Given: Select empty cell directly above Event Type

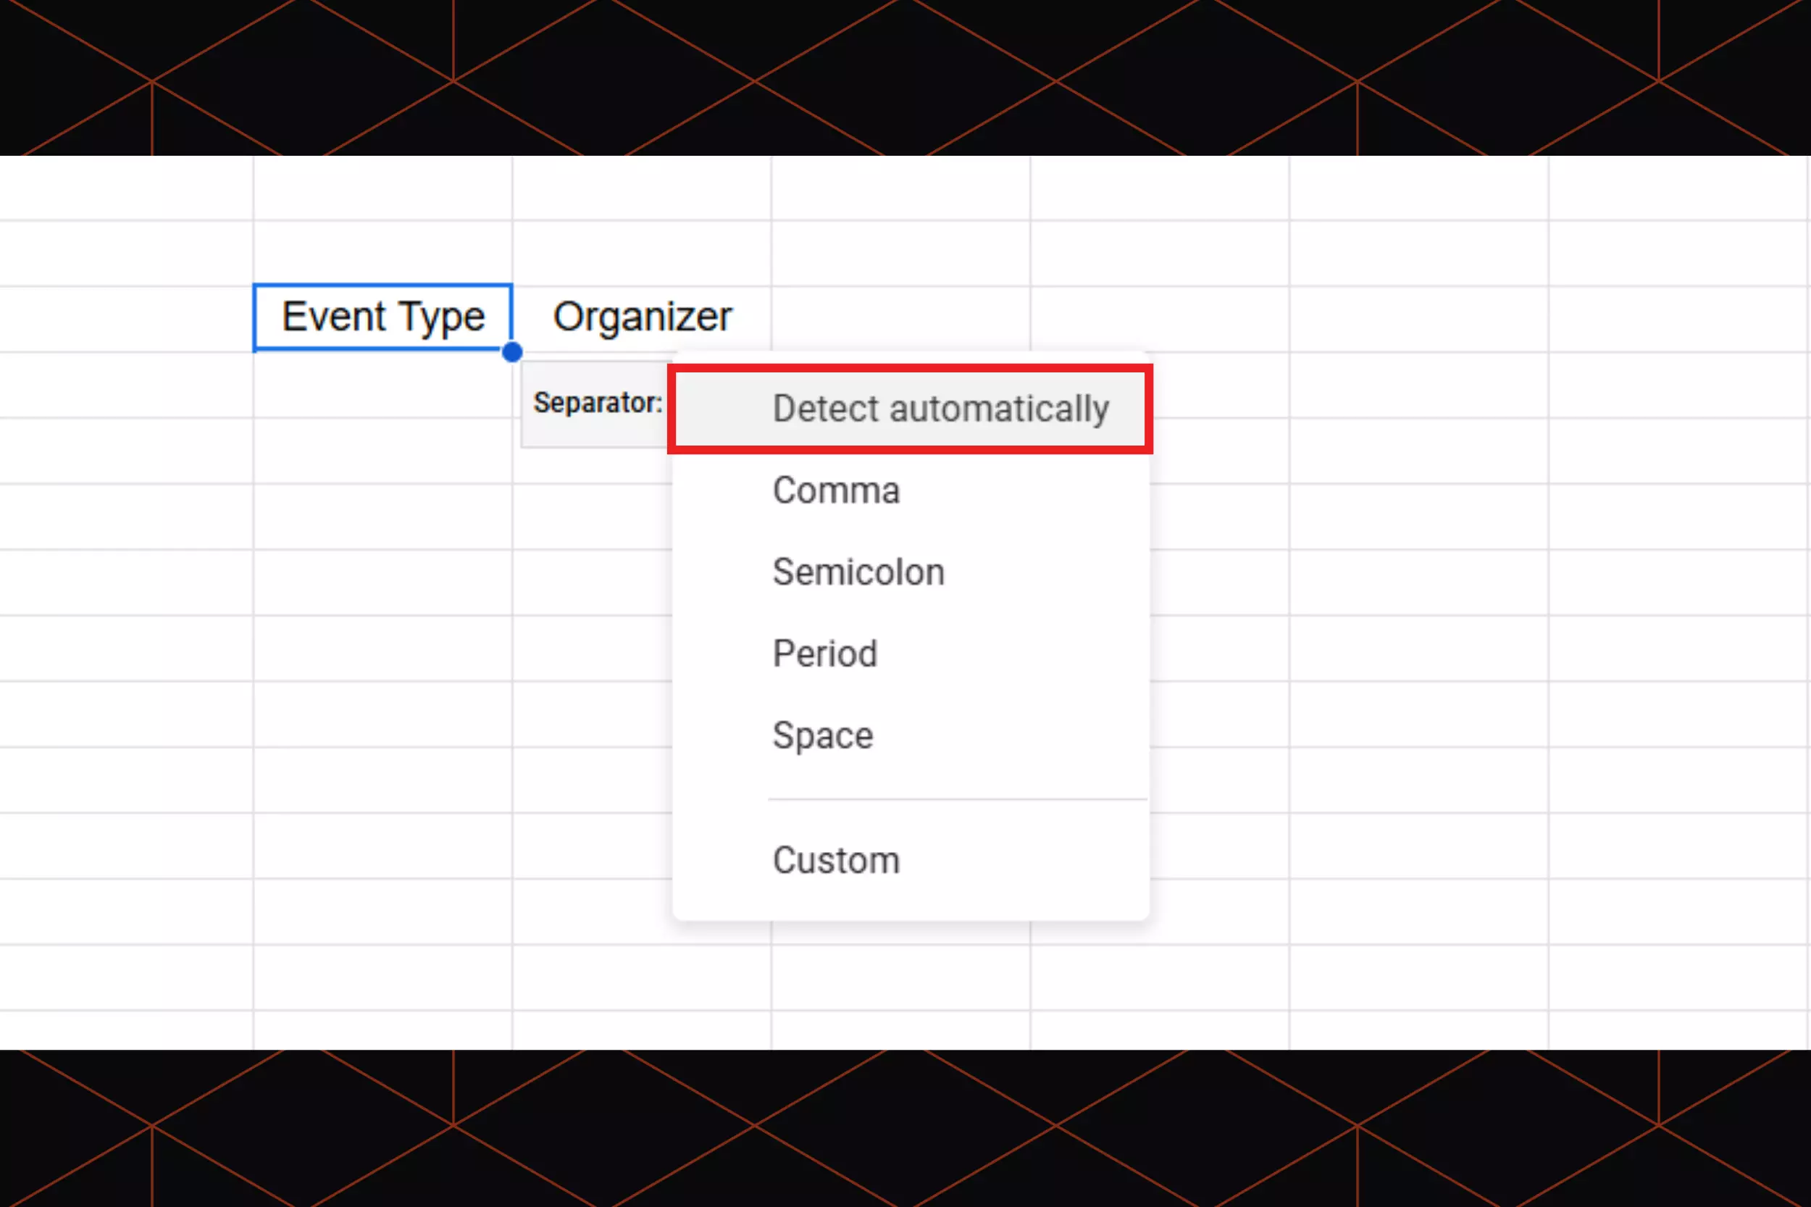Looking at the screenshot, I should point(382,254).
